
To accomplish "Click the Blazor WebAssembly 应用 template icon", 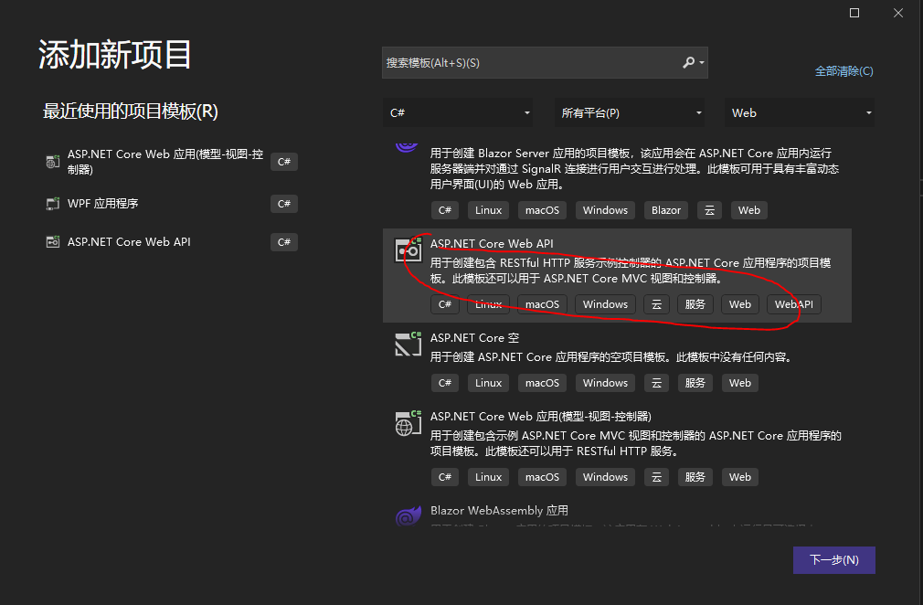I will tap(408, 516).
